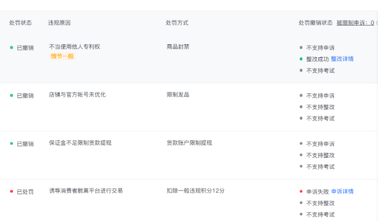Click the green 已撤销 dot in 保证金不足 row

12,143
